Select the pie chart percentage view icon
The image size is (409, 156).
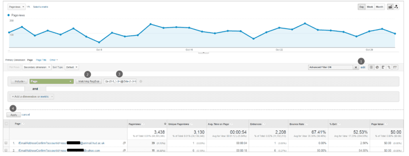(377, 67)
